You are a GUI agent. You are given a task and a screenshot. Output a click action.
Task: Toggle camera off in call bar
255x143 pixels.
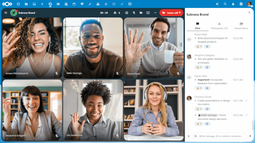[x=141, y=13]
